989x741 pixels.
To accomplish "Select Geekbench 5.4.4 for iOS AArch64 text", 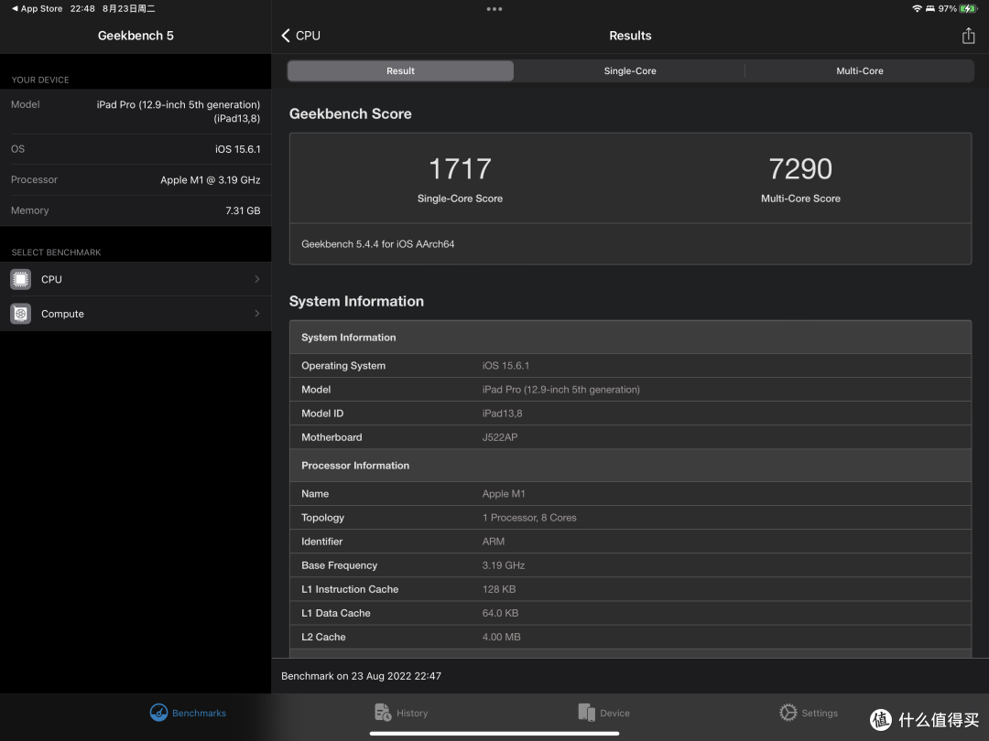I will pyautogui.click(x=378, y=244).
